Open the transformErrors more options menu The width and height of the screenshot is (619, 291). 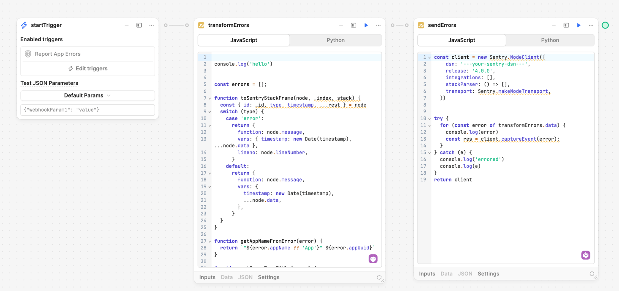pos(378,25)
